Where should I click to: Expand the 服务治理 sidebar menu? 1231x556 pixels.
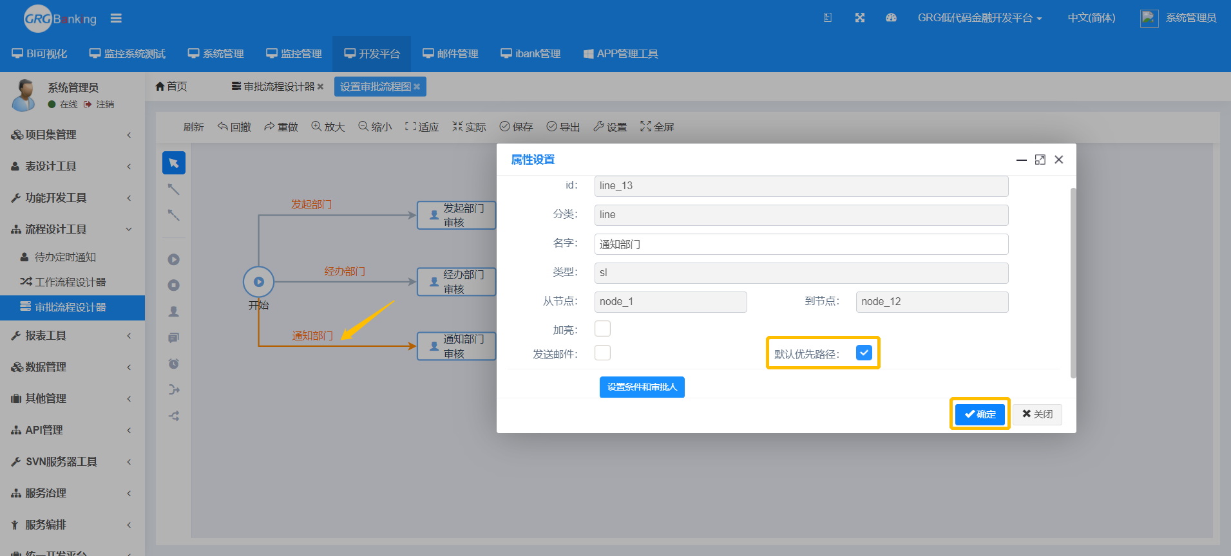pyautogui.click(x=72, y=493)
